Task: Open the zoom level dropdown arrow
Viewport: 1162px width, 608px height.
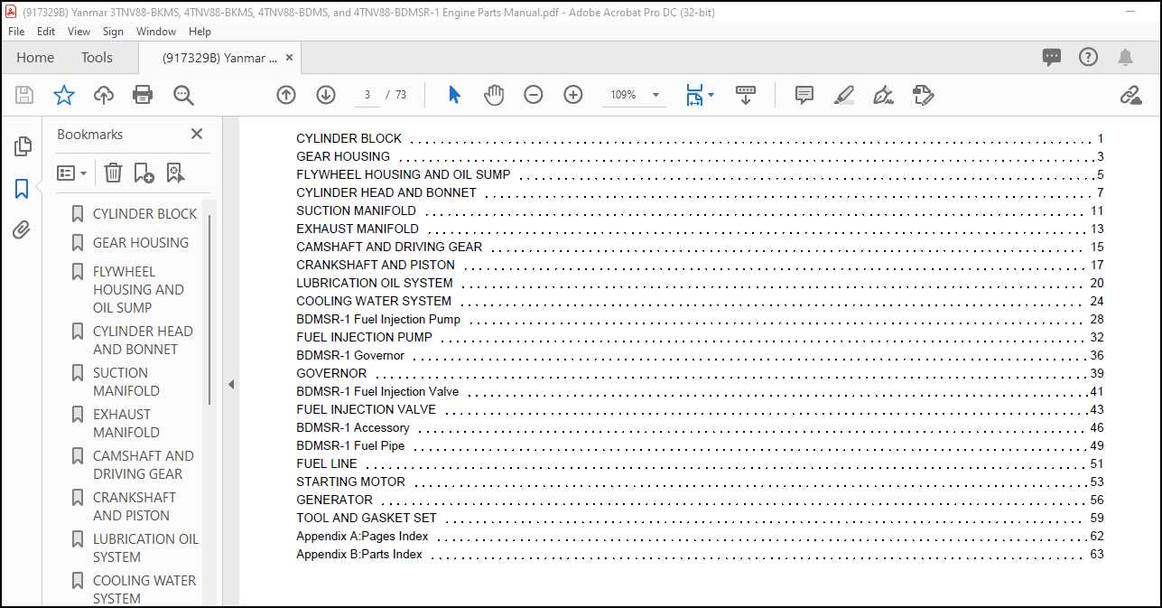Action: click(x=655, y=95)
